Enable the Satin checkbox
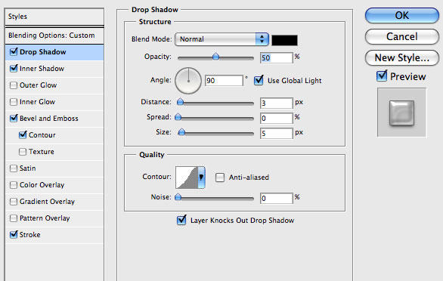Screen dimensions: 443x281 pyautogui.click(x=14, y=168)
